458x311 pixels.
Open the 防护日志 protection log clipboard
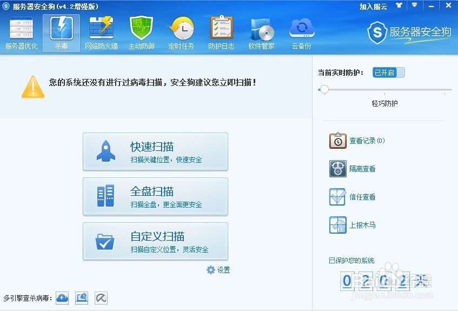pos(221,34)
